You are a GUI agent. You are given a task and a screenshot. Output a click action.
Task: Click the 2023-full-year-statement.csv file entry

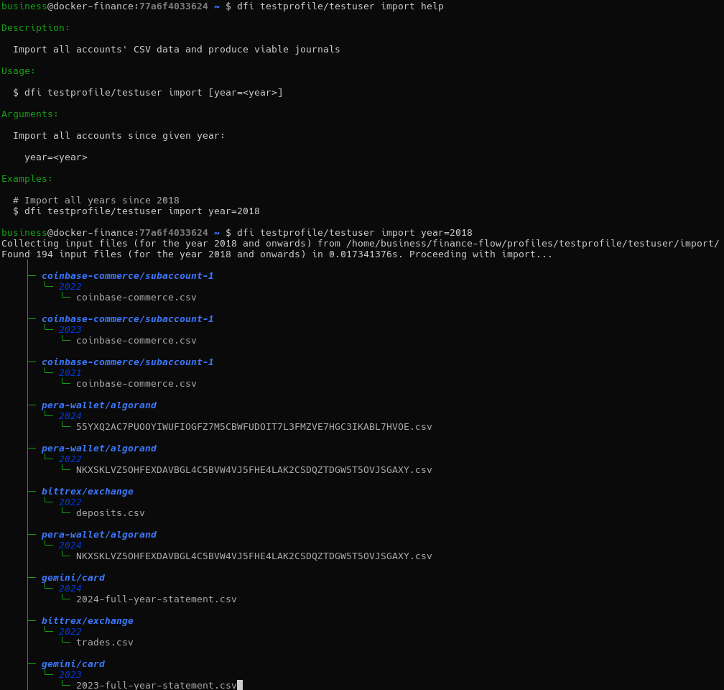tap(156, 685)
